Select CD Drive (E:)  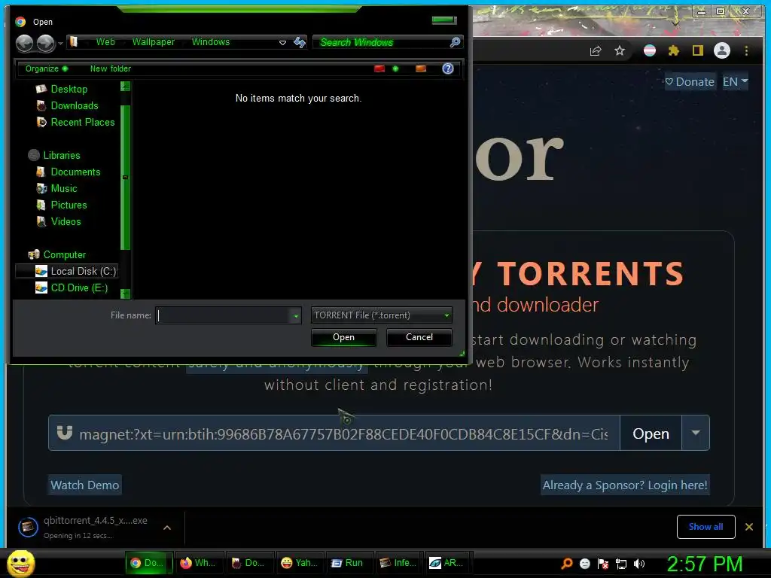(78, 288)
